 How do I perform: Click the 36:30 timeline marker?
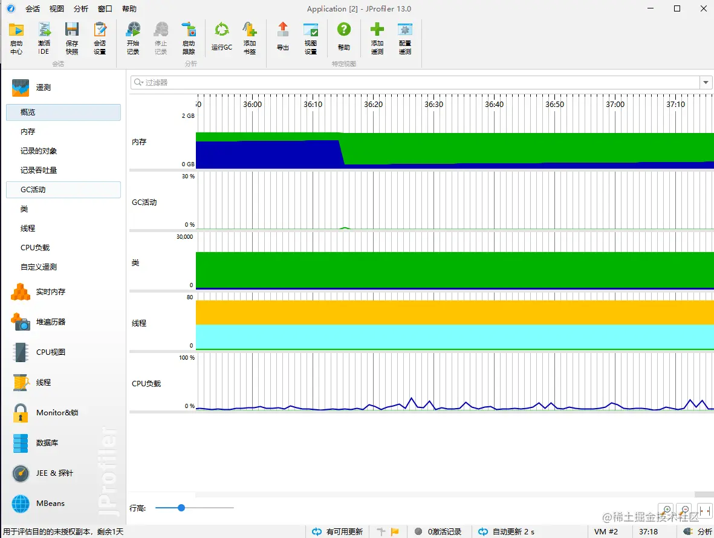(434, 104)
